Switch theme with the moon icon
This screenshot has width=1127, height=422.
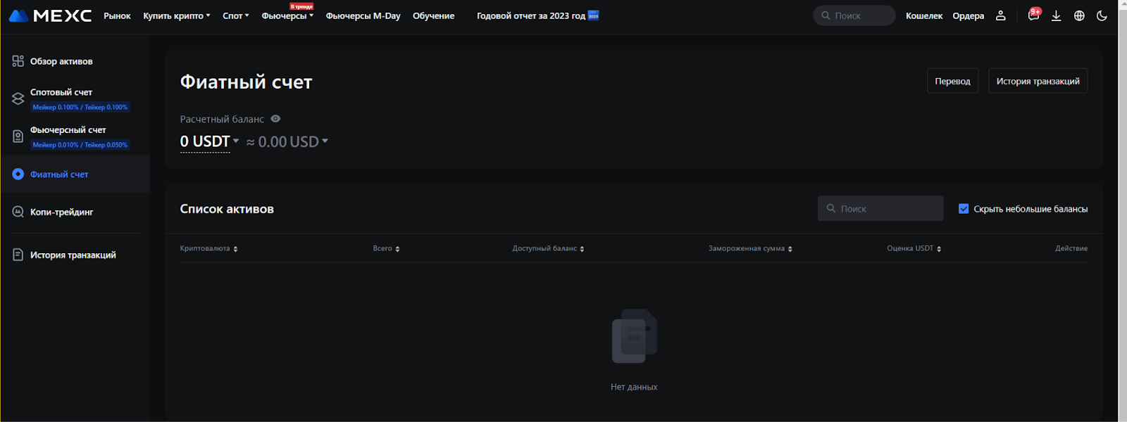point(1102,15)
